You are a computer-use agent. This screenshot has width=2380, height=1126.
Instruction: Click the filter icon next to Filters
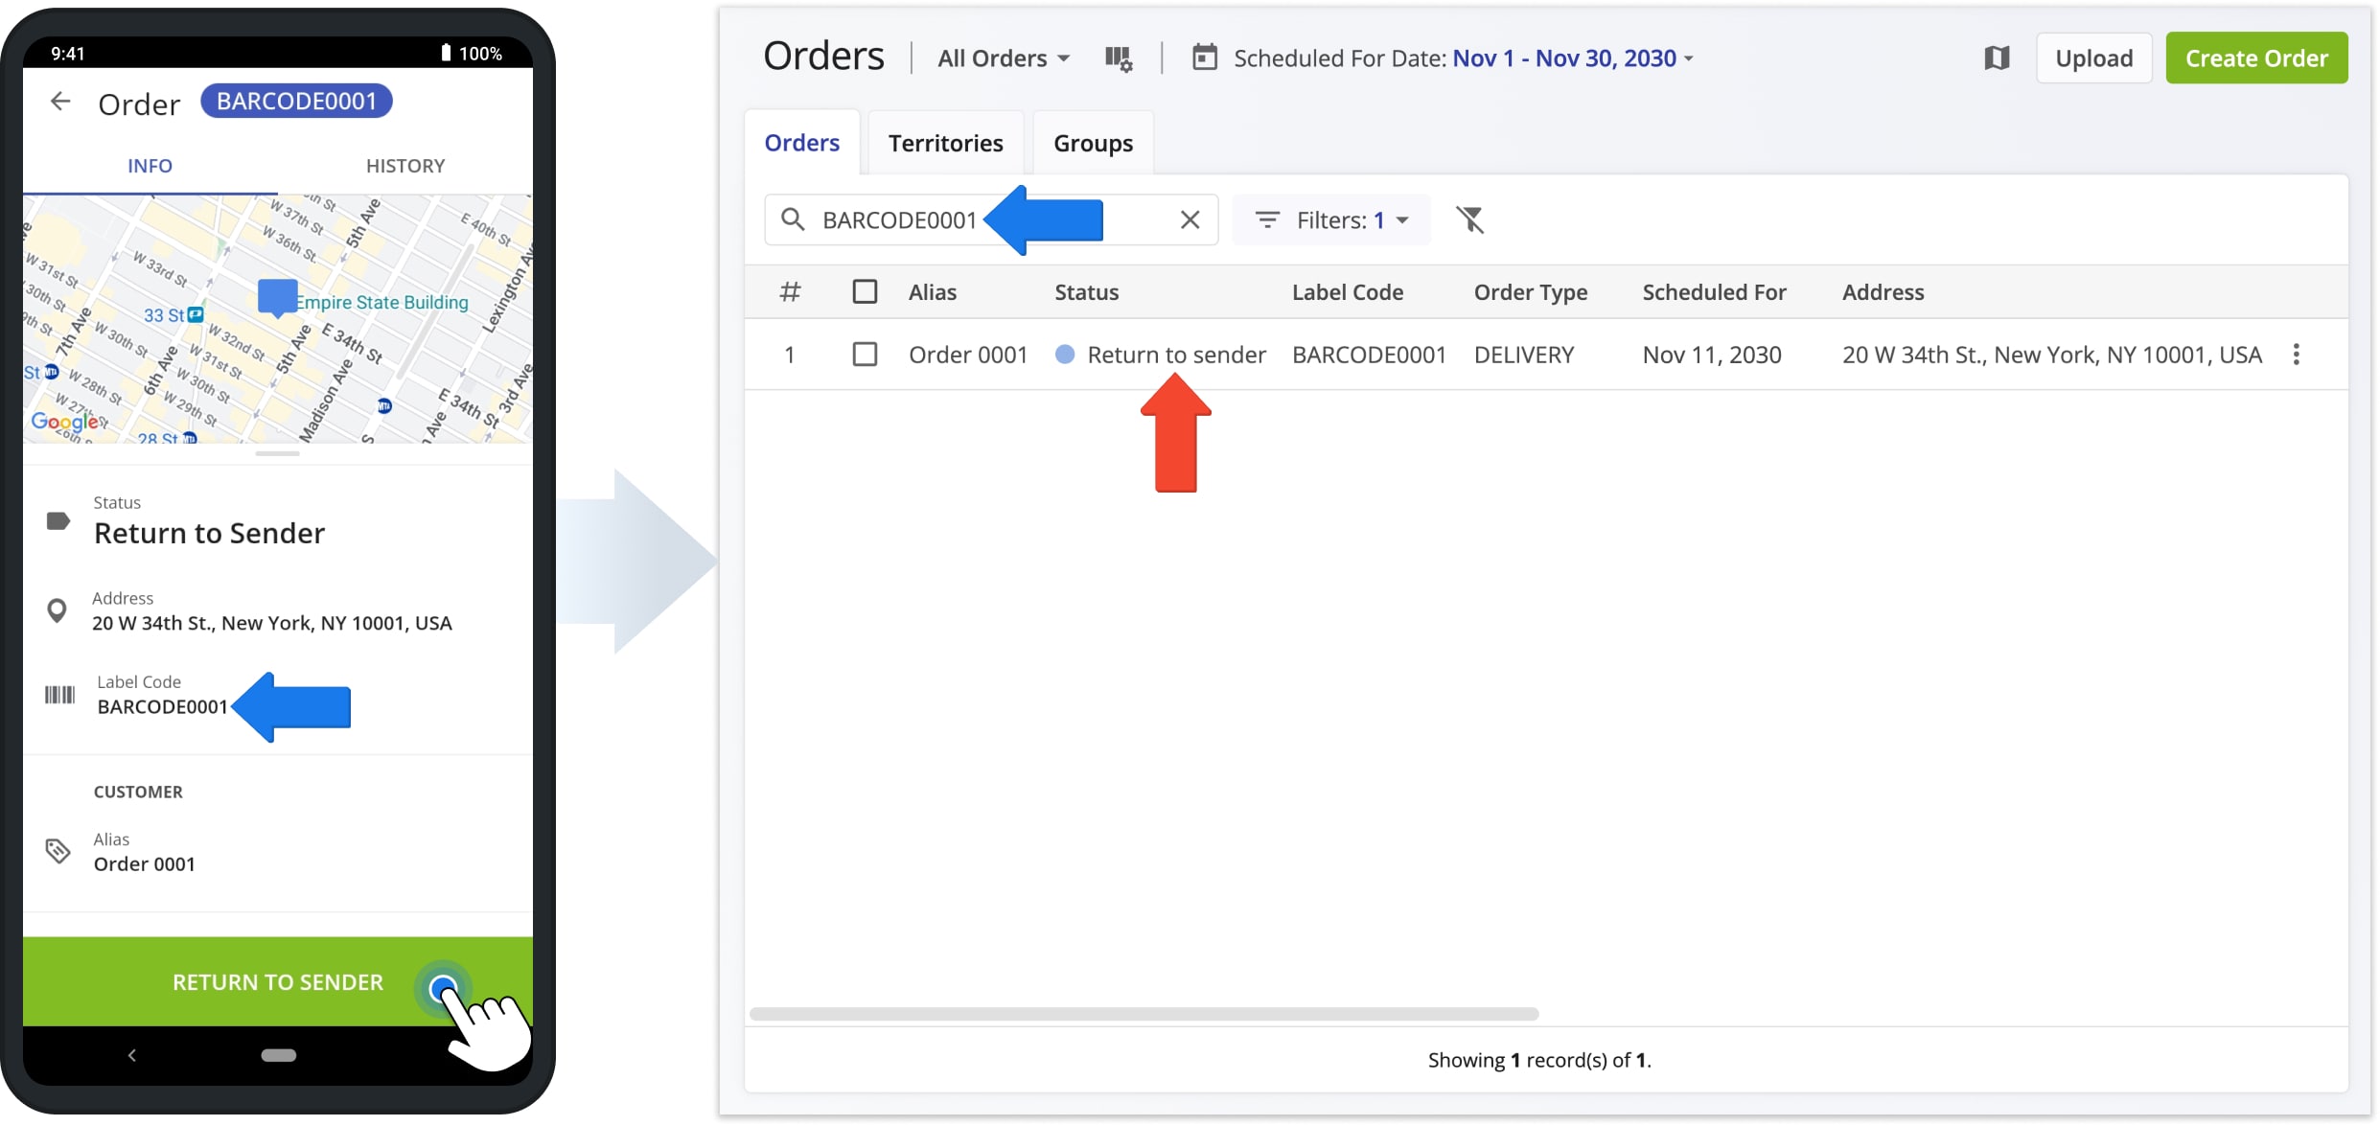1470,218
